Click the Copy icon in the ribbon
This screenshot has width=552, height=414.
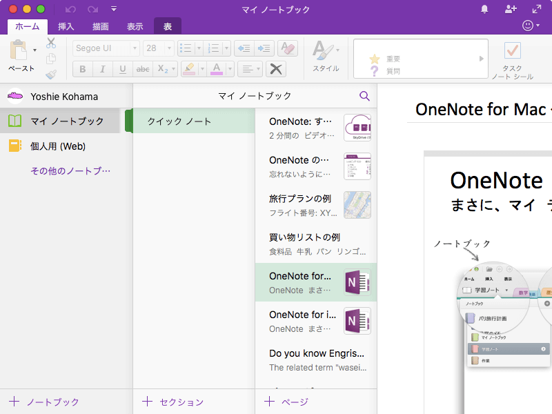click(x=51, y=59)
